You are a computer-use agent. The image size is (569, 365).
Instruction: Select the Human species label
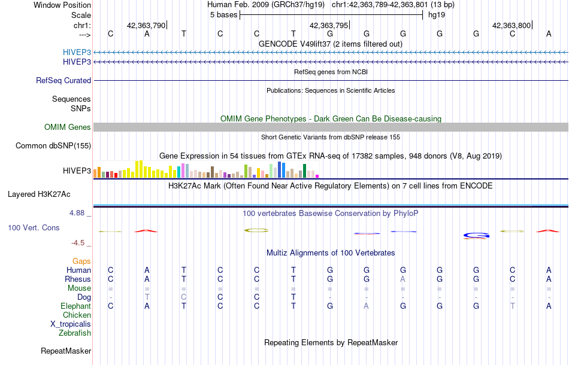(78, 270)
